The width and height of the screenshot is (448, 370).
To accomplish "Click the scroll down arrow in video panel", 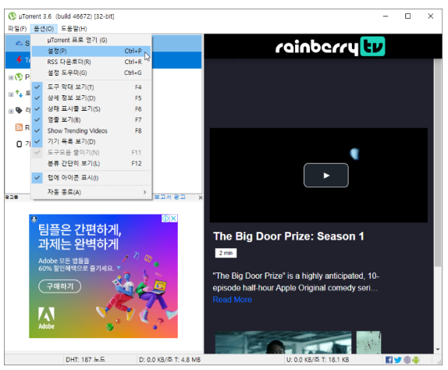I will 438,349.
